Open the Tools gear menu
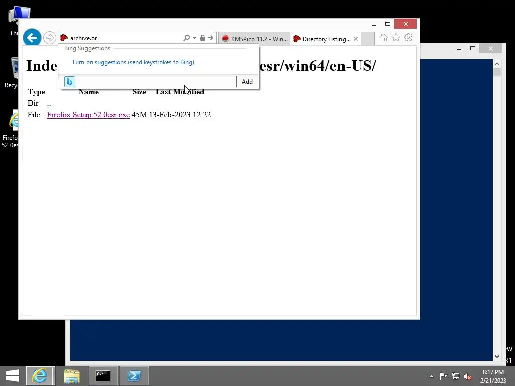This screenshot has height=386, width=515. pos(408,37)
